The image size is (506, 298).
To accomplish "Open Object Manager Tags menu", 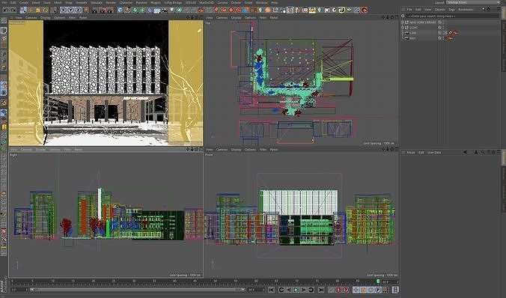I will click(451, 10).
